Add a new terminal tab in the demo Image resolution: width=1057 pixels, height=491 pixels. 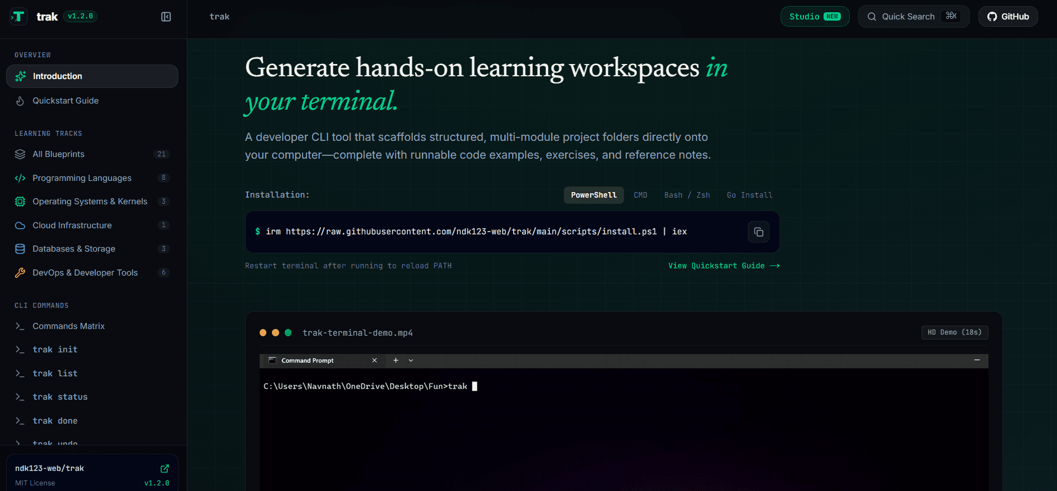[x=396, y=361]
